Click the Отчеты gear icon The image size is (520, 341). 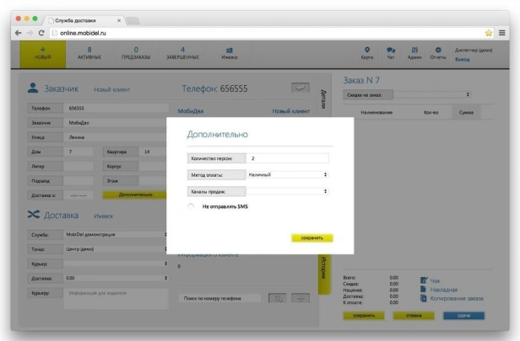[437, 51]
